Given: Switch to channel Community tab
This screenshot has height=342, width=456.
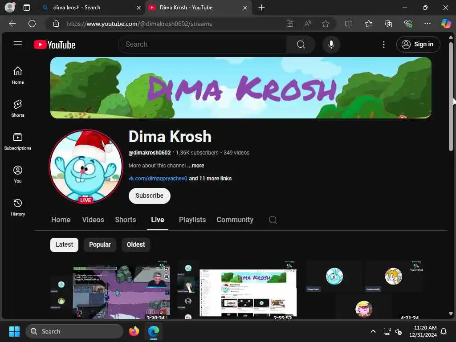Looking at the screenshot, I should click(235, 220).
